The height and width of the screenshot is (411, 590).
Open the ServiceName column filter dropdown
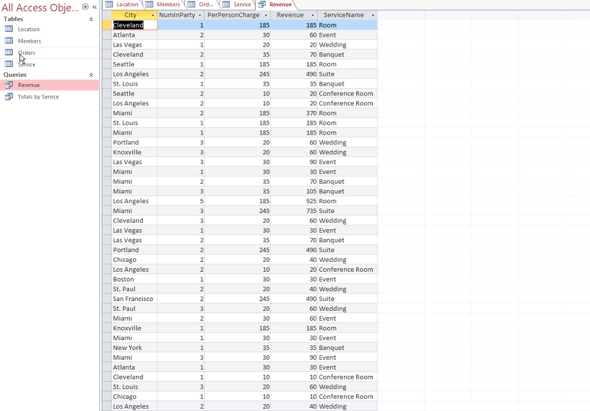(373, 15)
